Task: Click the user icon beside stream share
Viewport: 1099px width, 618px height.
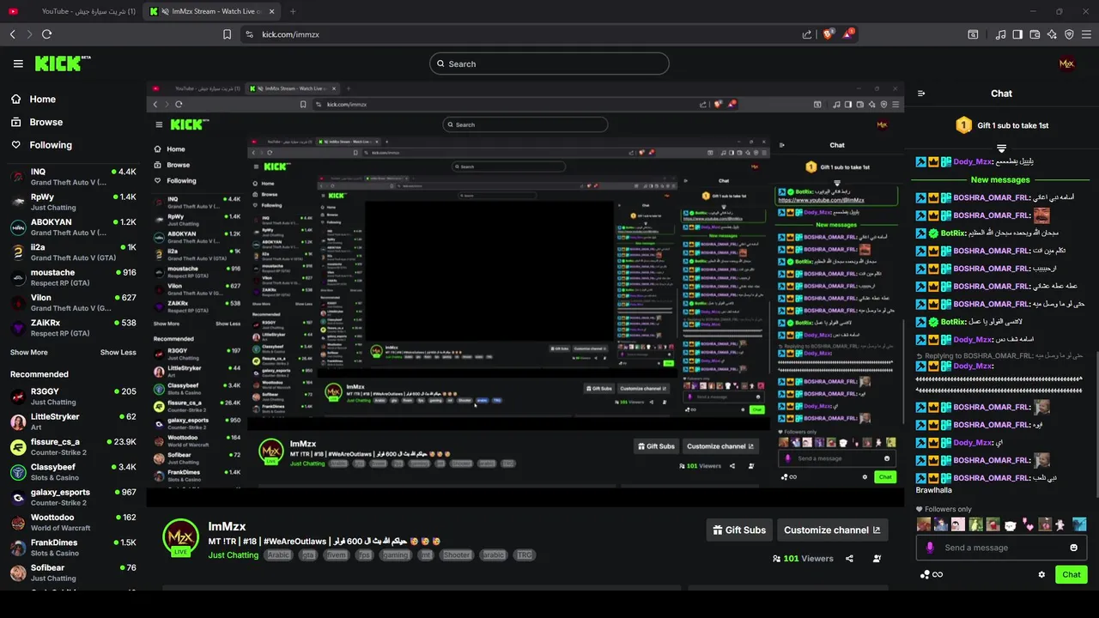Action: click(x=877, y=559)
